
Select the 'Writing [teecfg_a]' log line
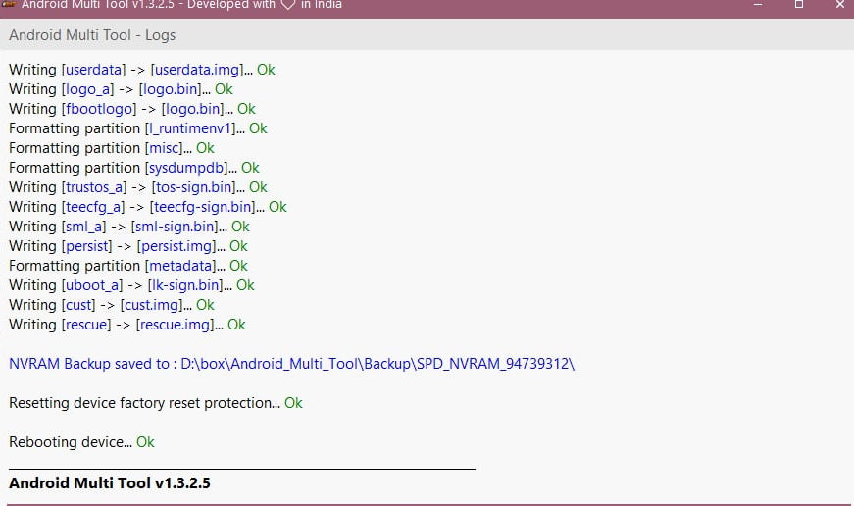coord(148,207)
